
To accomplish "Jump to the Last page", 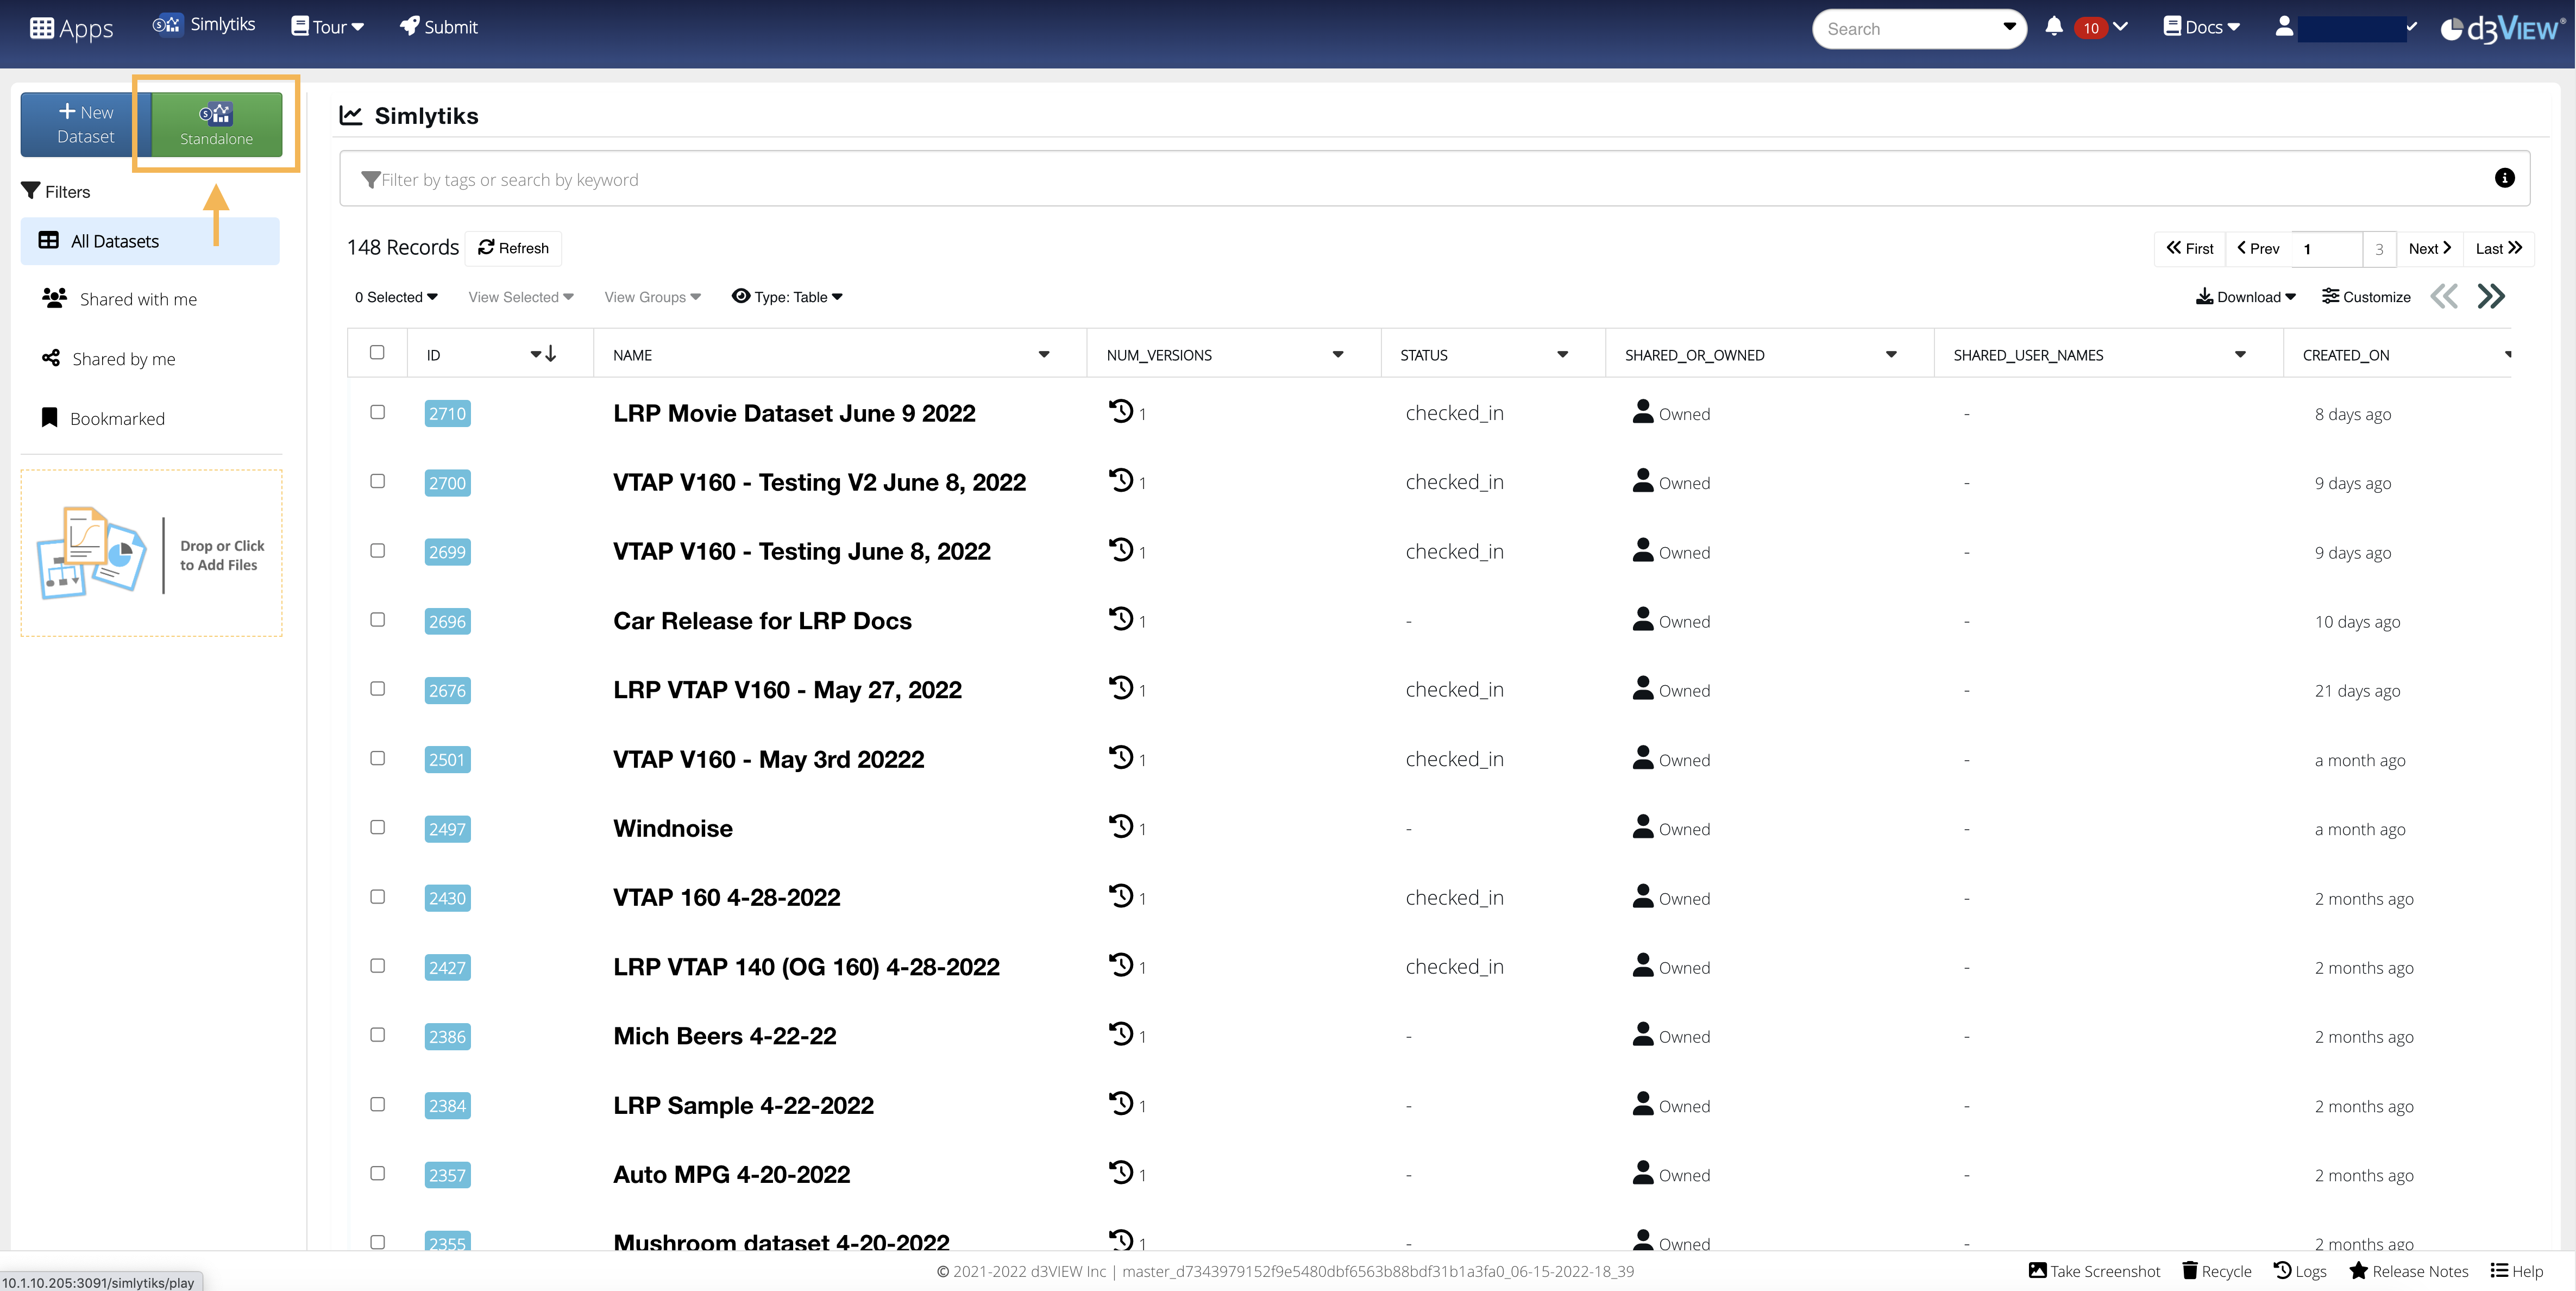I will 2498,248.
